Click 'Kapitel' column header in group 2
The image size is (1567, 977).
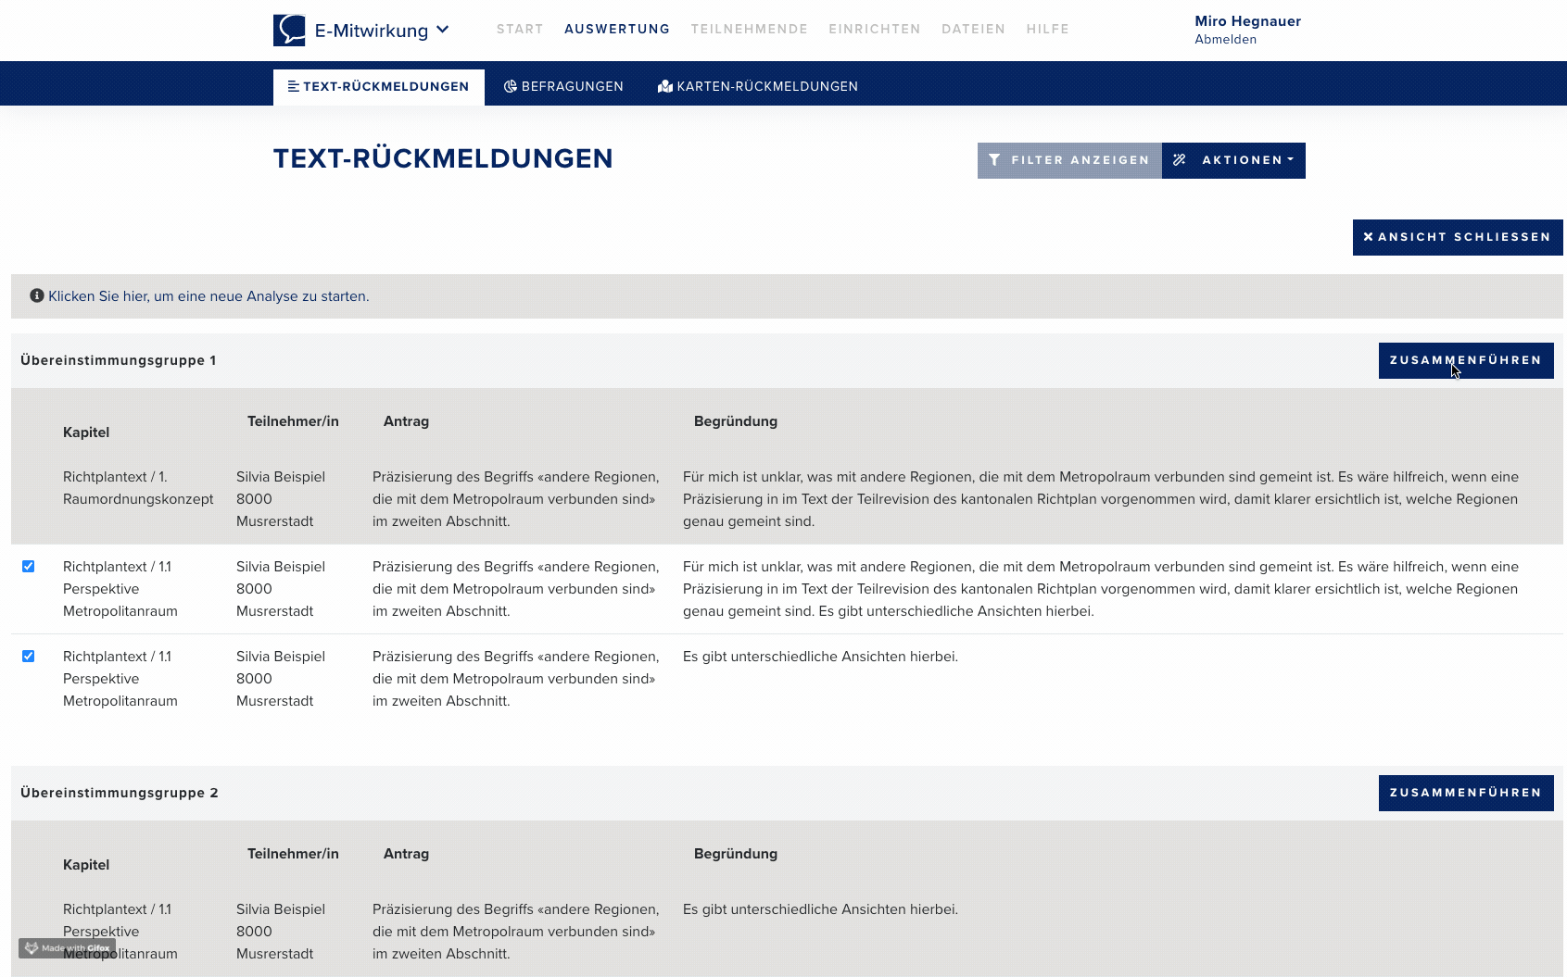click(x=86, y=865)
